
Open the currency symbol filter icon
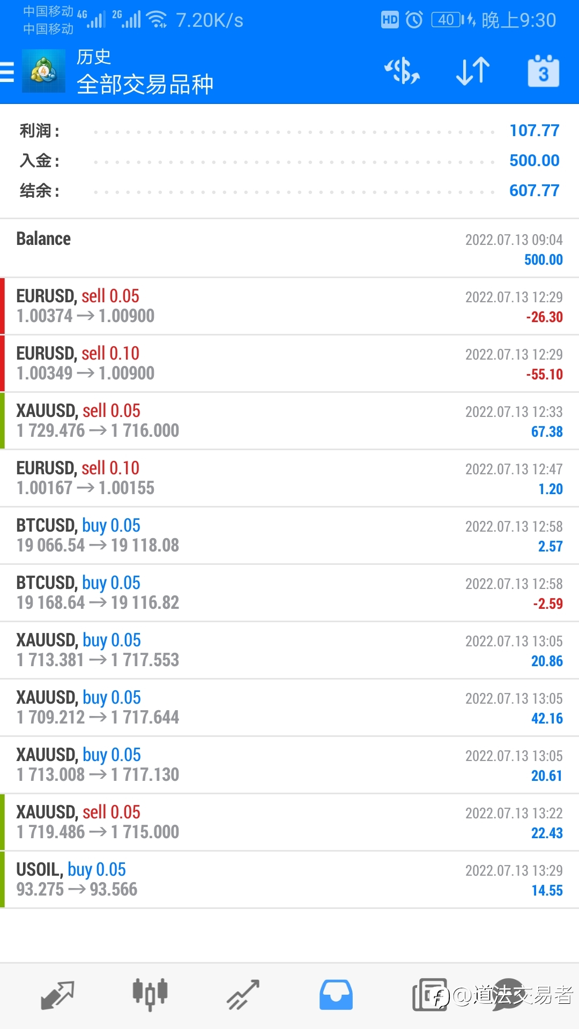click(x=402, y=71)
